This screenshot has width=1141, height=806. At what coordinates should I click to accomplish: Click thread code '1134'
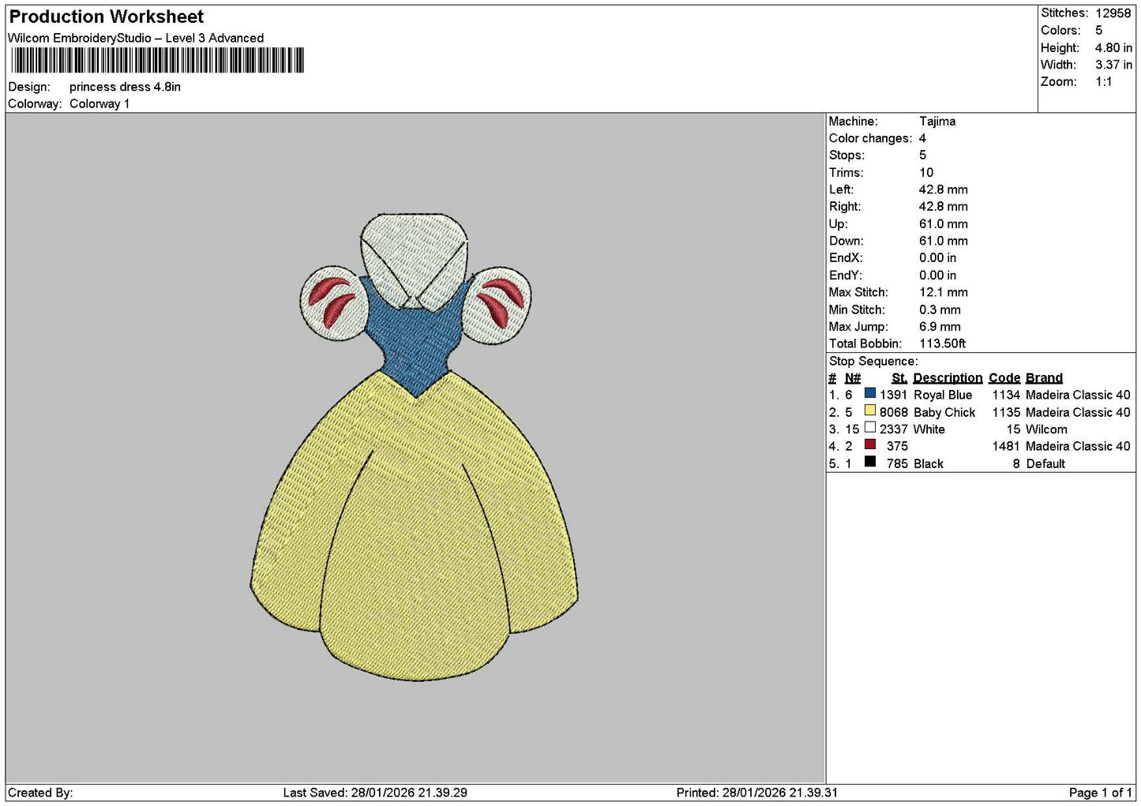pos(1006,395)
